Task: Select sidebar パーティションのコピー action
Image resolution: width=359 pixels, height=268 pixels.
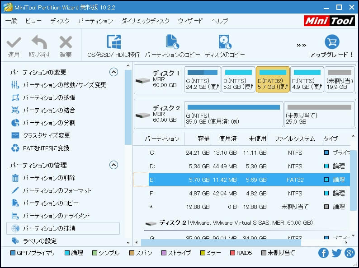Action: click(x=45, y=203)
